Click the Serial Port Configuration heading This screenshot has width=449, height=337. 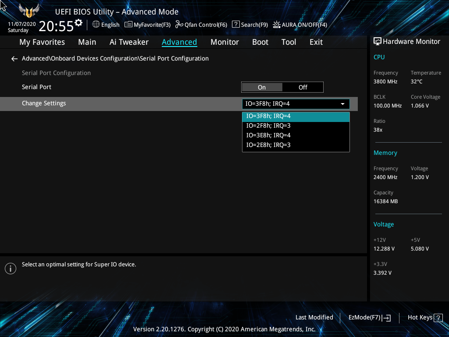click(x=57, y=73)
